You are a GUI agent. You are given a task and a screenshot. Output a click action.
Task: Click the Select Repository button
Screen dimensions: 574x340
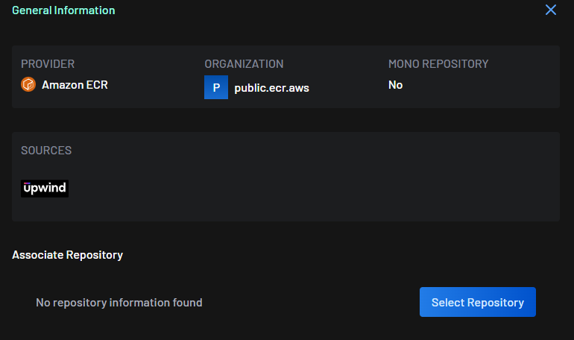477,302
